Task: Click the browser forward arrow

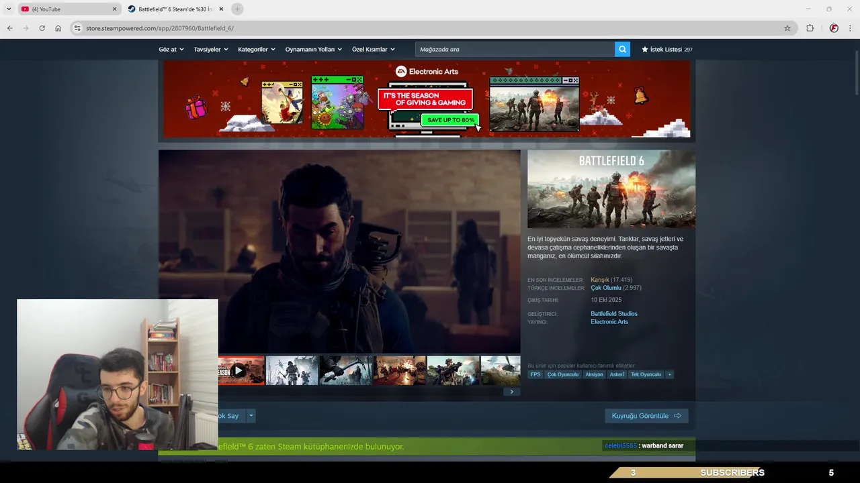Action: 26,28
